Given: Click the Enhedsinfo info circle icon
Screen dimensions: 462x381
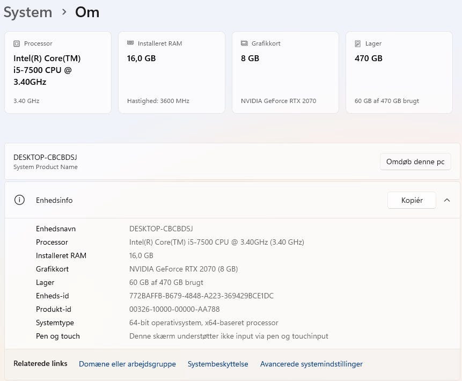Looking at the screenshot, I should [x=19, y=200].
